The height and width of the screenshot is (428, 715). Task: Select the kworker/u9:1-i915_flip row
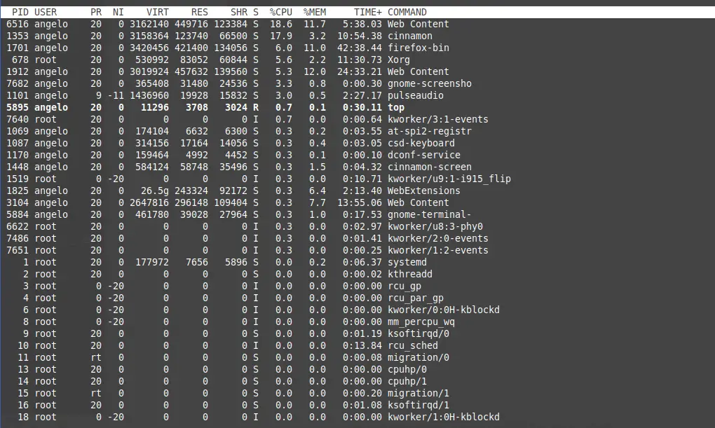pyautogui.click(x=259, y=179)
